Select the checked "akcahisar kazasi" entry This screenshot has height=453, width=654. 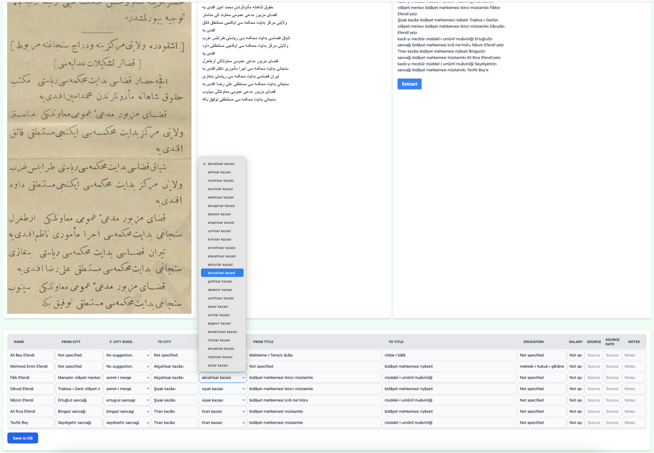(x=222, y=163)
